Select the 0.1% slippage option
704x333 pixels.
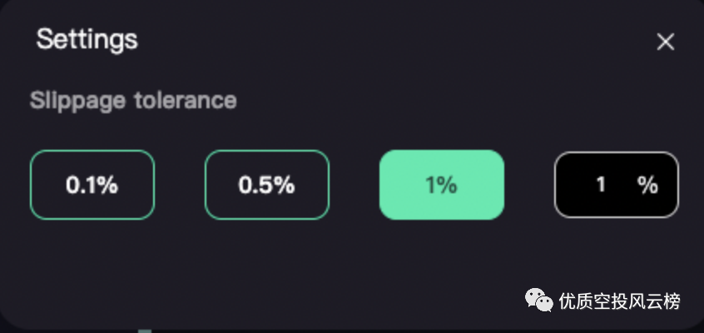[92, 185]
